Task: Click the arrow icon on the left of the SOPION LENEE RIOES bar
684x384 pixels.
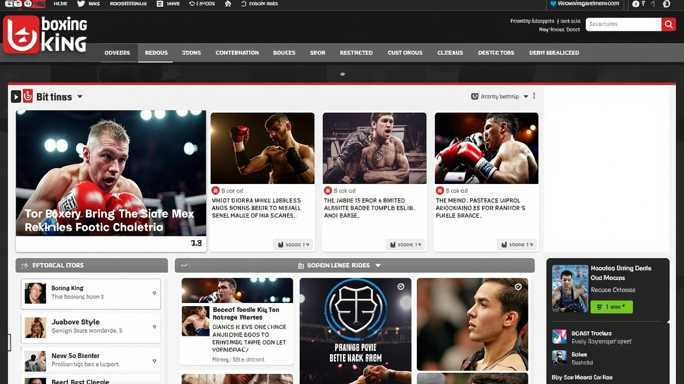Action: [x=185, y=265]
